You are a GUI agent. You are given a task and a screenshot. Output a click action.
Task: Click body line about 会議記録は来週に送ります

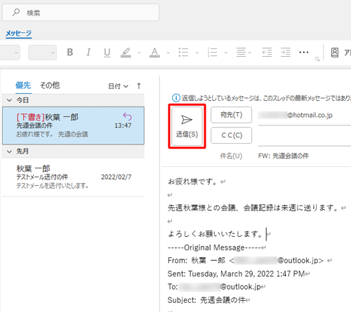pyautogui.click(x=253, y=208)
